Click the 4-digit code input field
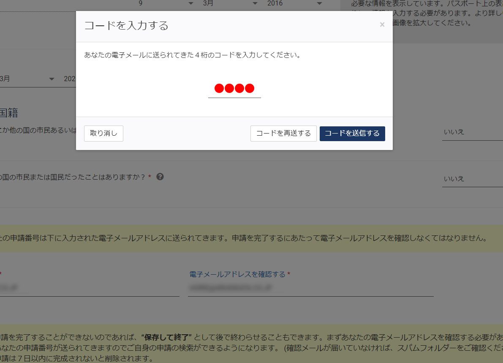The image size is (503, 363). [x=234, y=89]
